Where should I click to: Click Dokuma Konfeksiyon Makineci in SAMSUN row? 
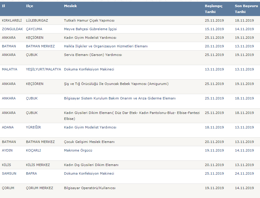pos(89,173)
